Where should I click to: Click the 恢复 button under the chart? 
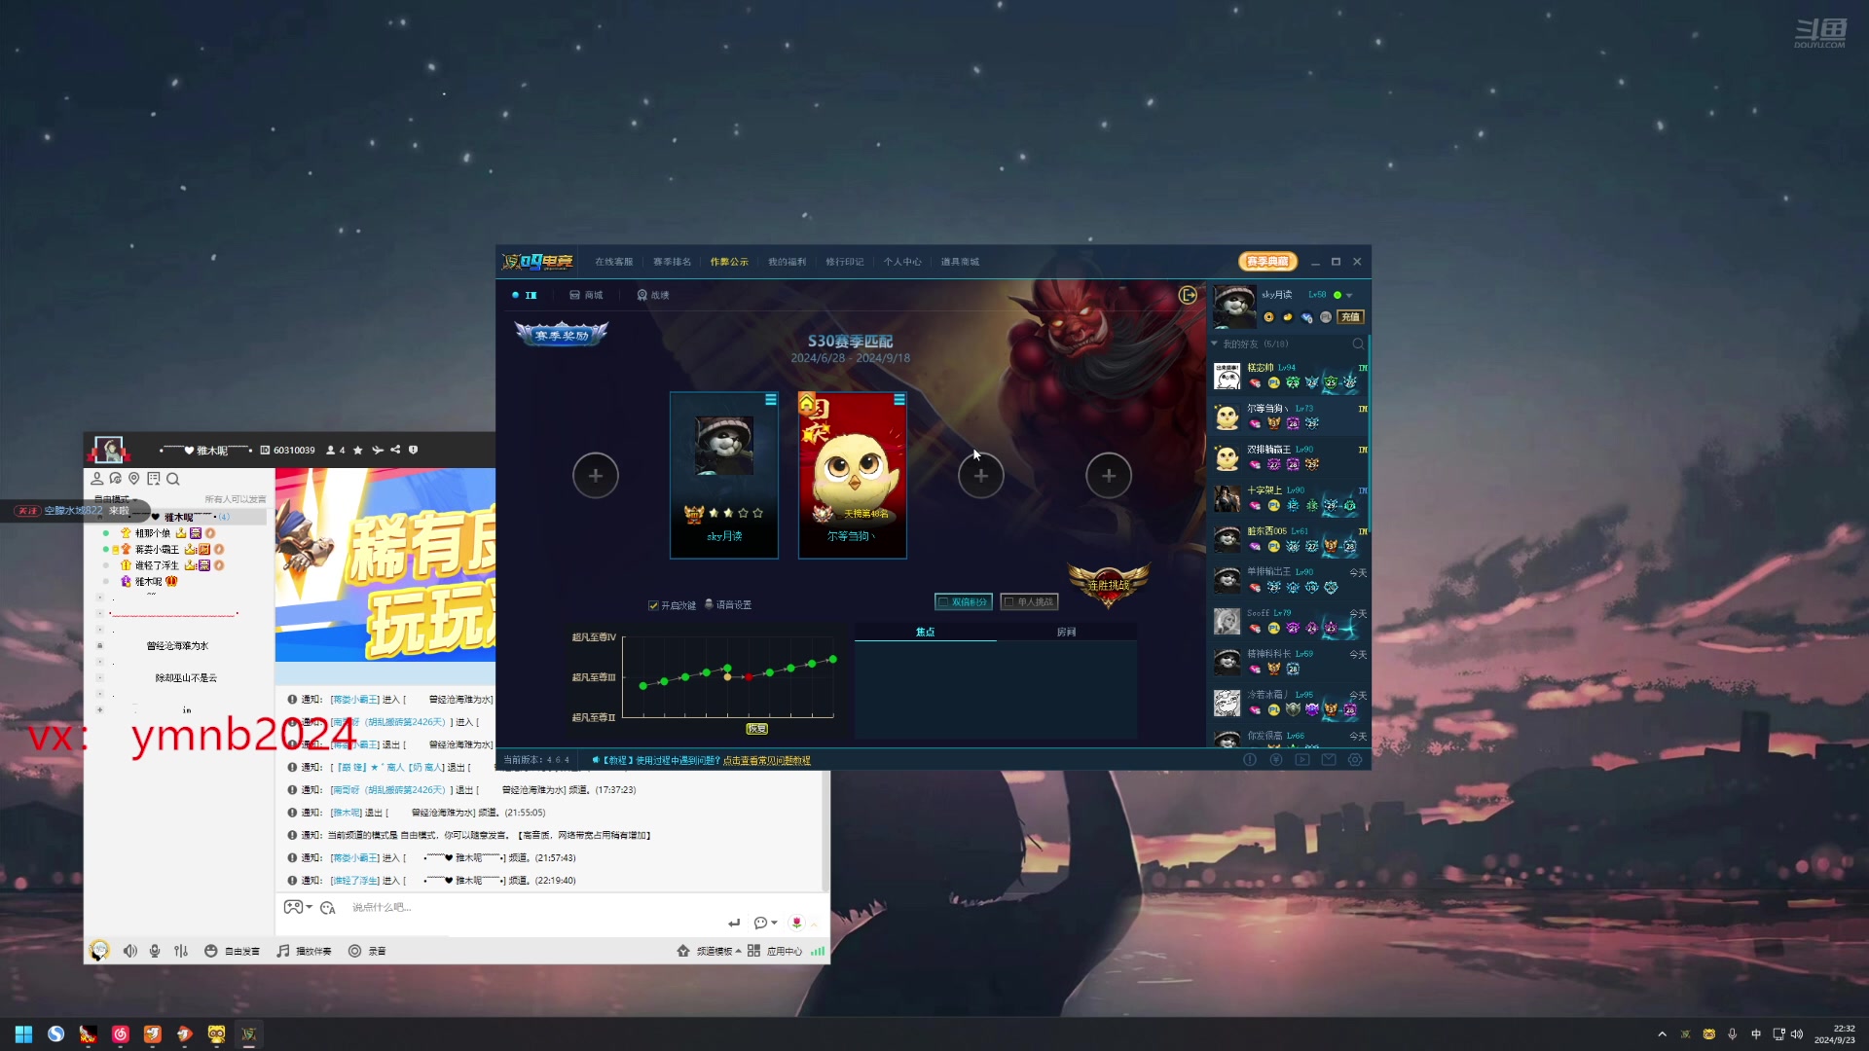756,728
